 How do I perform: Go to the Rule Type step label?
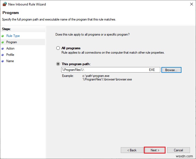(x=13, y=36)
